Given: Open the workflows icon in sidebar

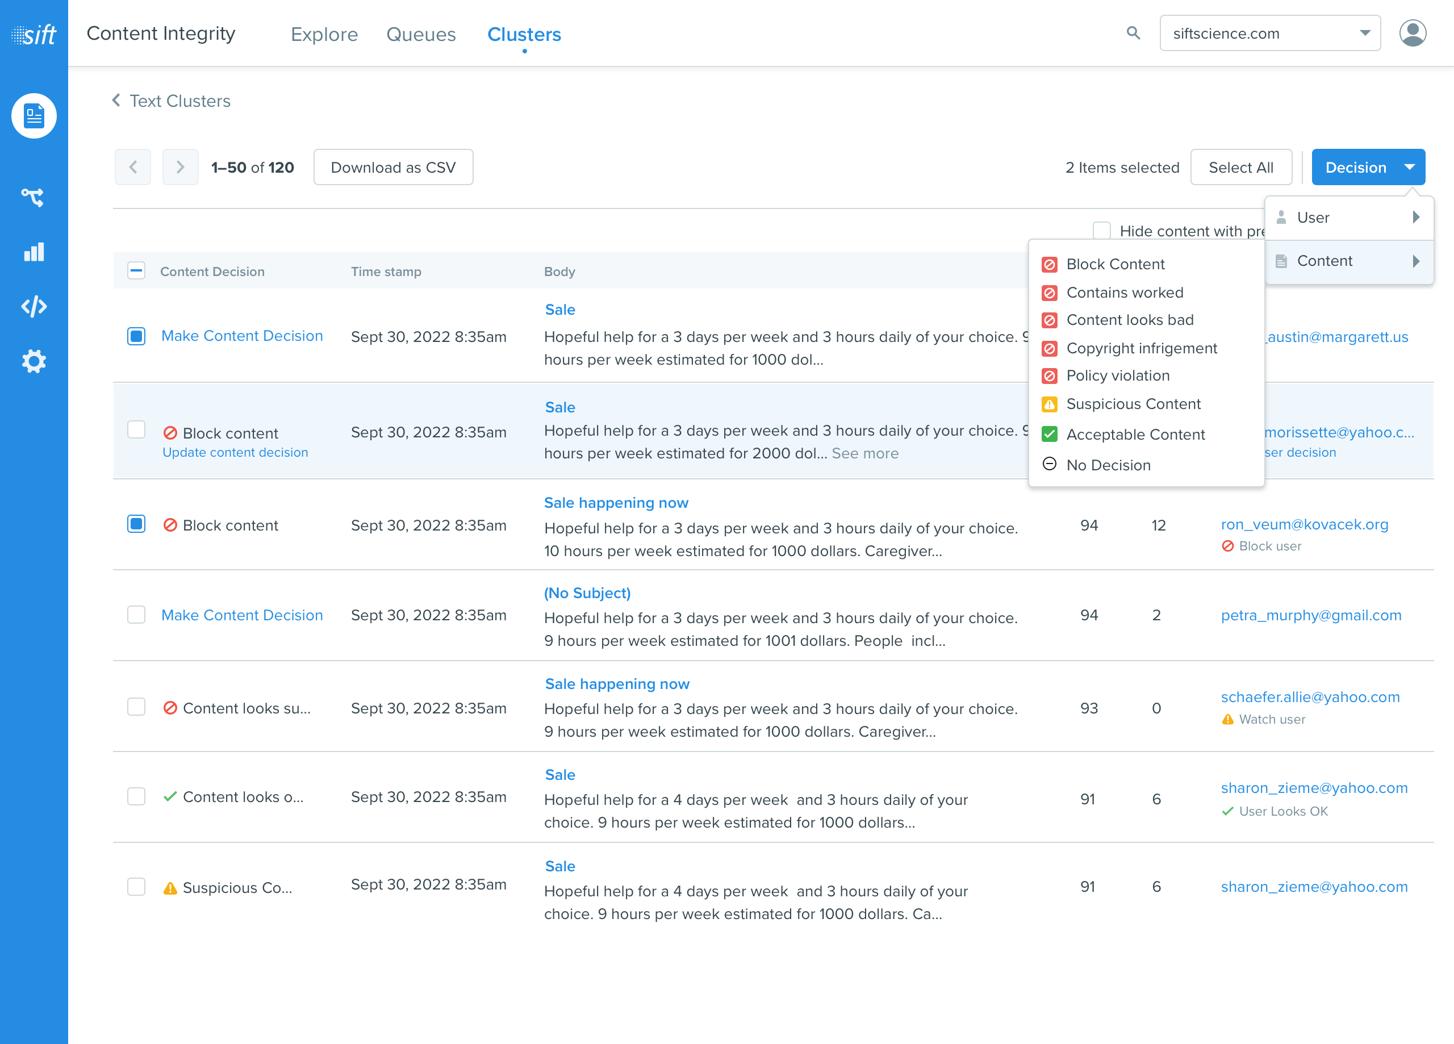Looking at the screenshot, I should point(34,197).
